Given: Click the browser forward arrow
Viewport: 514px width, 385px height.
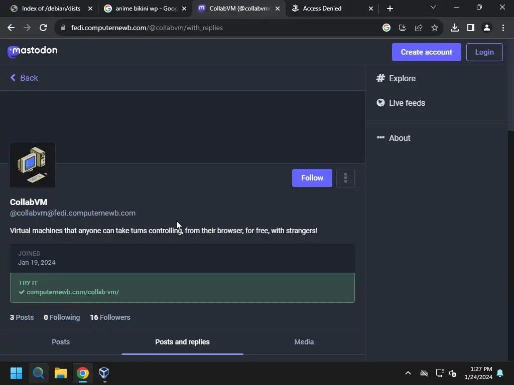Looking at the screenshot, I should pyautogui.click(x=27, y=28).
